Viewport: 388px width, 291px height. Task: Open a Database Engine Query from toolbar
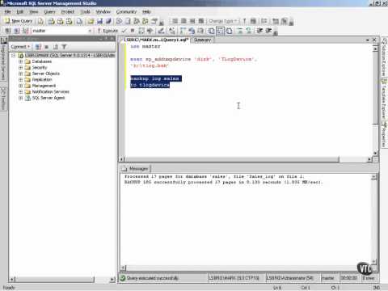tap(40, 21)
